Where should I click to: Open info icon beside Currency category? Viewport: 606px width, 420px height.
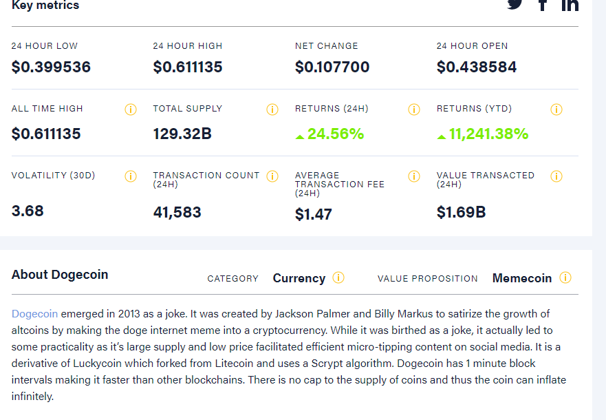(338, 277)
